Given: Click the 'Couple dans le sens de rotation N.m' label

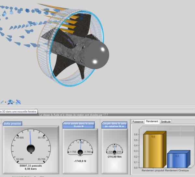Looking at the screenshot, I should (114, 125).
